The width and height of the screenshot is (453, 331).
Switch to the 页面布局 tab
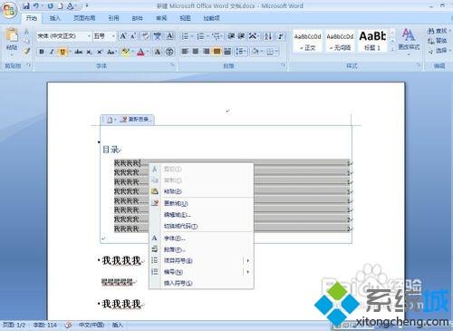[x=84, y=18]
